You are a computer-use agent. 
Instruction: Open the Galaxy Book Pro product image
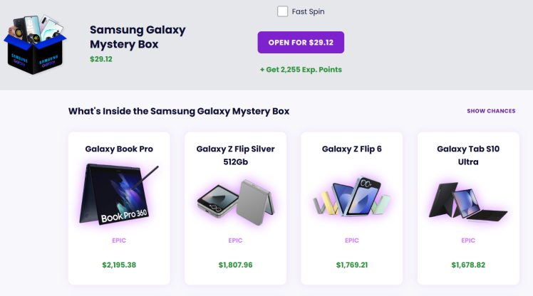coord(119,195)
